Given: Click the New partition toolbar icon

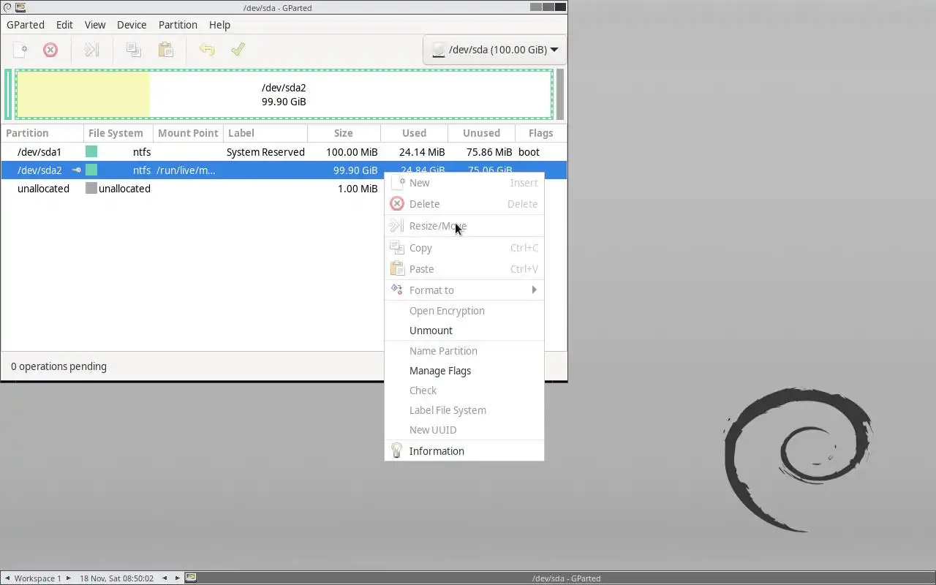Looking at the screenshot, I should pyautogui.click(x=20, y=50).
